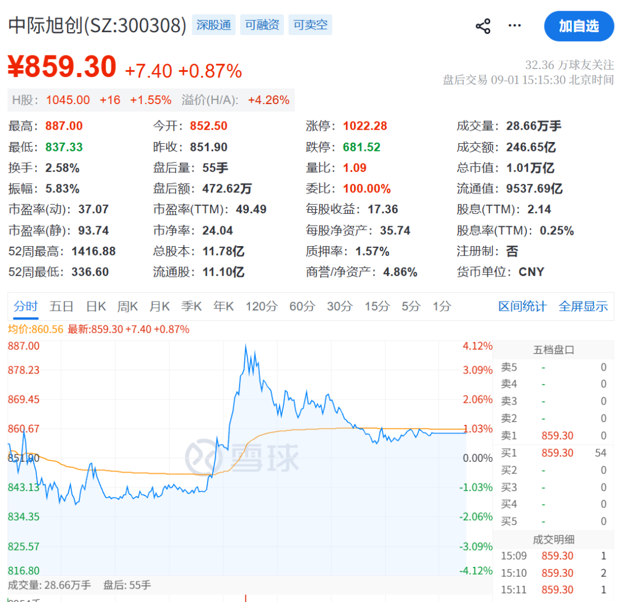Click the 成交额 value 246.65亿

coord(531,147)
